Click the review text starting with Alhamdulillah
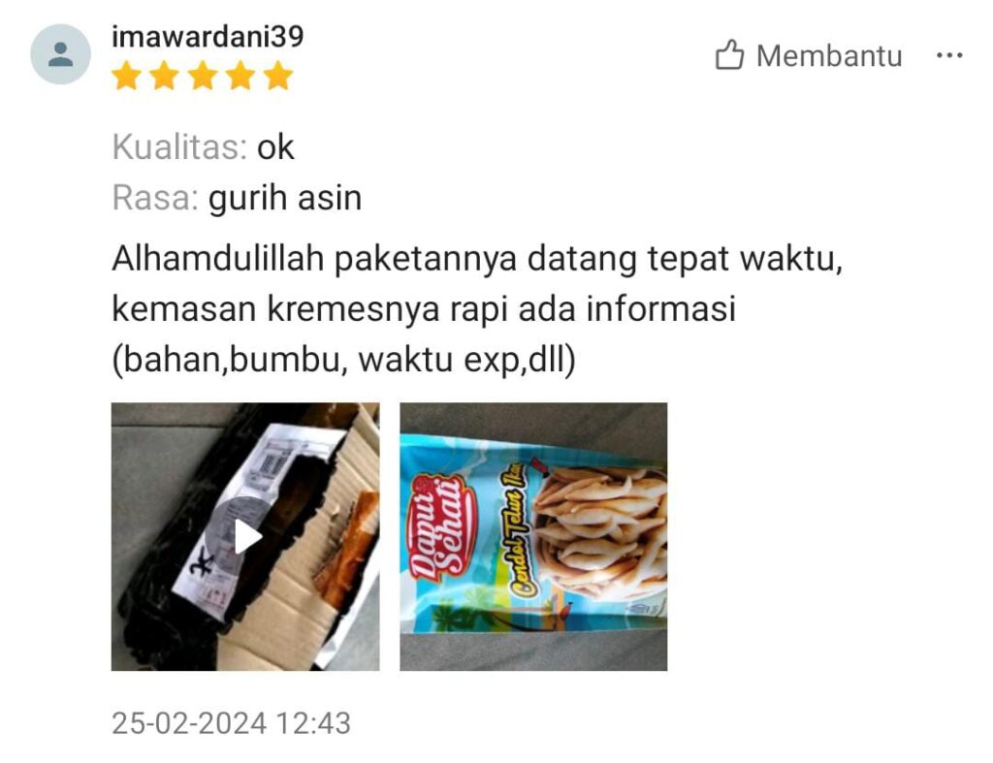Viewport: 993px width, 763px height. (477, 308)
